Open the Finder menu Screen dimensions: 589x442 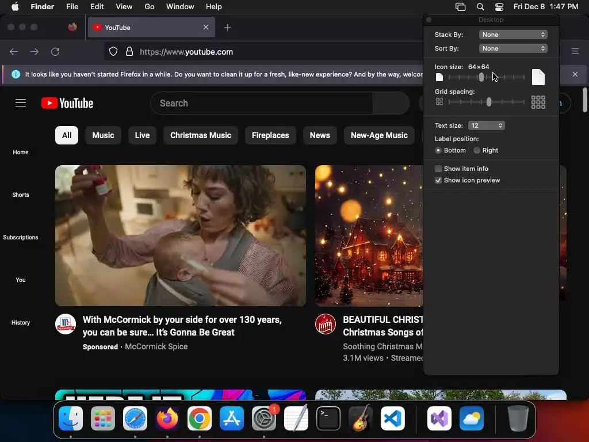tap(43, 6)
